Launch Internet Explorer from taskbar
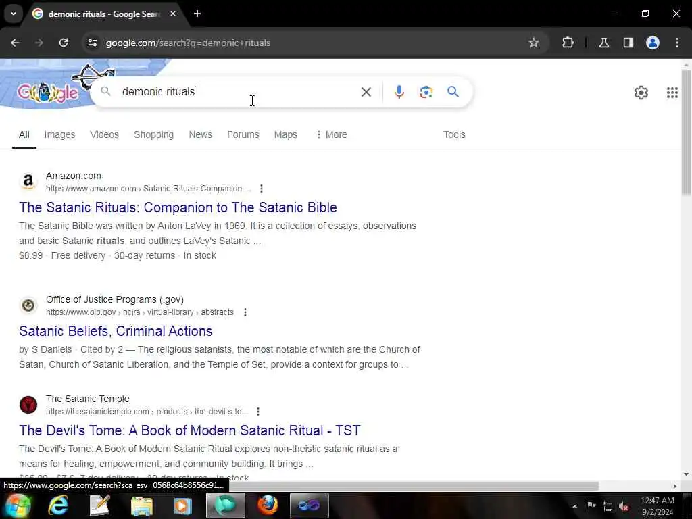The width and height of the screenshot is (692, 519). tap(58, 505)
